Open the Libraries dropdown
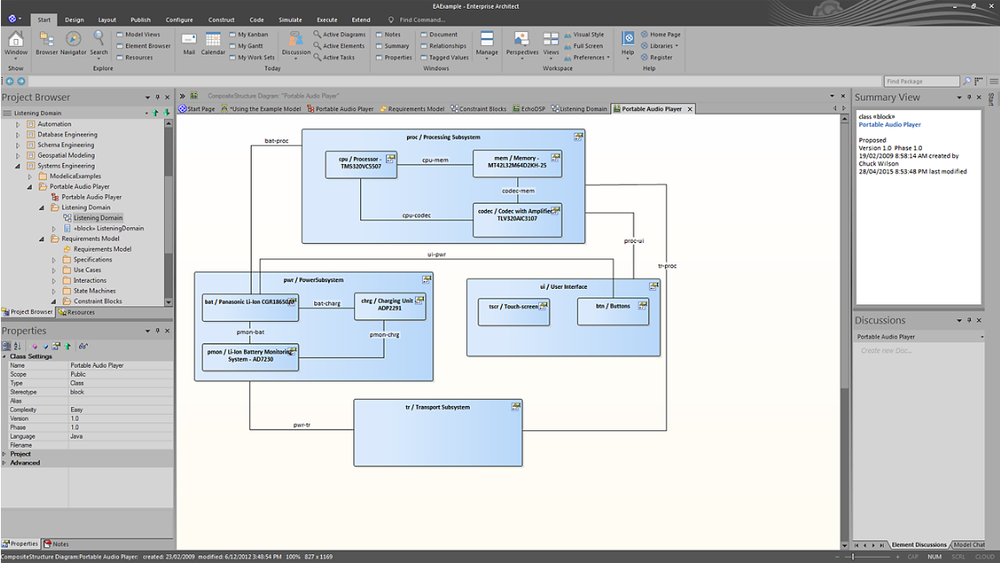Screen dimensions: 1000x563 pos(660,46)
